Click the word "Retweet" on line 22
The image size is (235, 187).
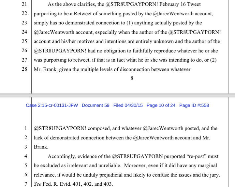82,14
